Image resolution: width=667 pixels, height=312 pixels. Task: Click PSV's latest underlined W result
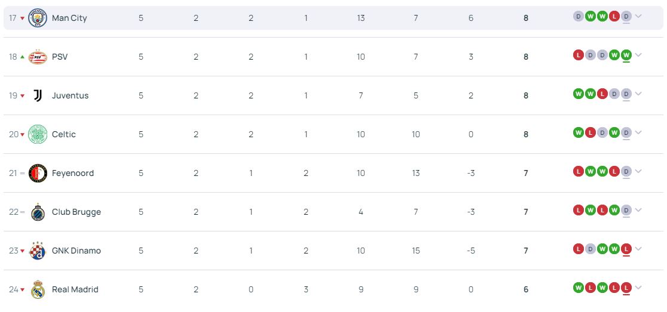626,55
